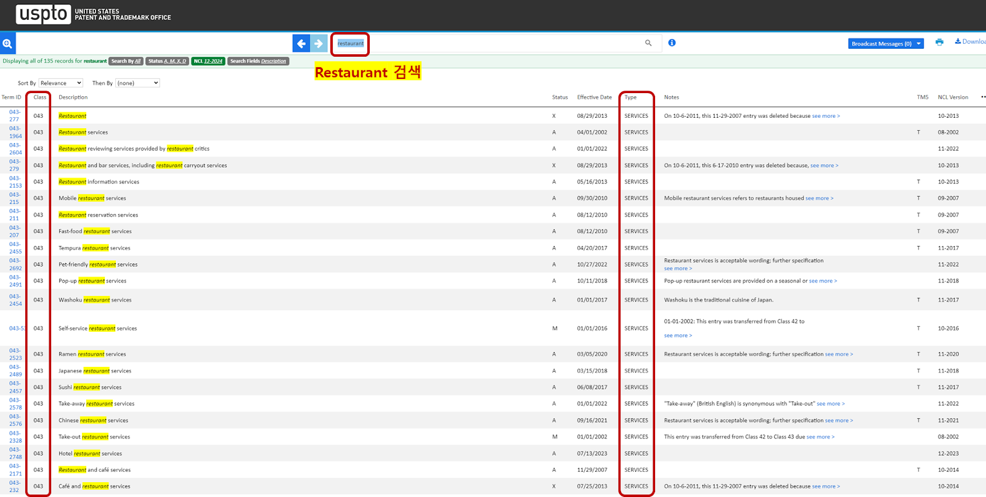This screenshot has height=497, width=986.
Task: Click the Search By All filter tag
Action: (x=126, y=61)
